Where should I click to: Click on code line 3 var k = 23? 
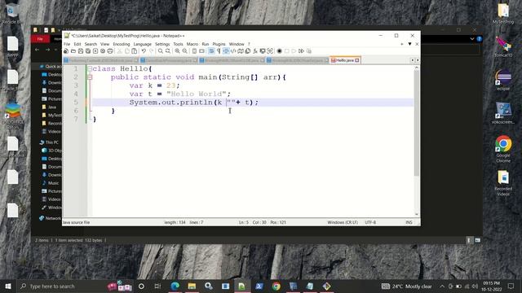point(154,85)
